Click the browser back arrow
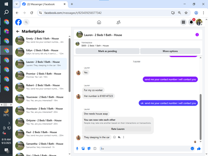 pyautogui.click(x=17, y=13)
